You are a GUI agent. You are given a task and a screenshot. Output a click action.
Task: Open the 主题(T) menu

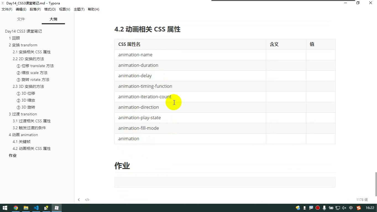point(79,9)
